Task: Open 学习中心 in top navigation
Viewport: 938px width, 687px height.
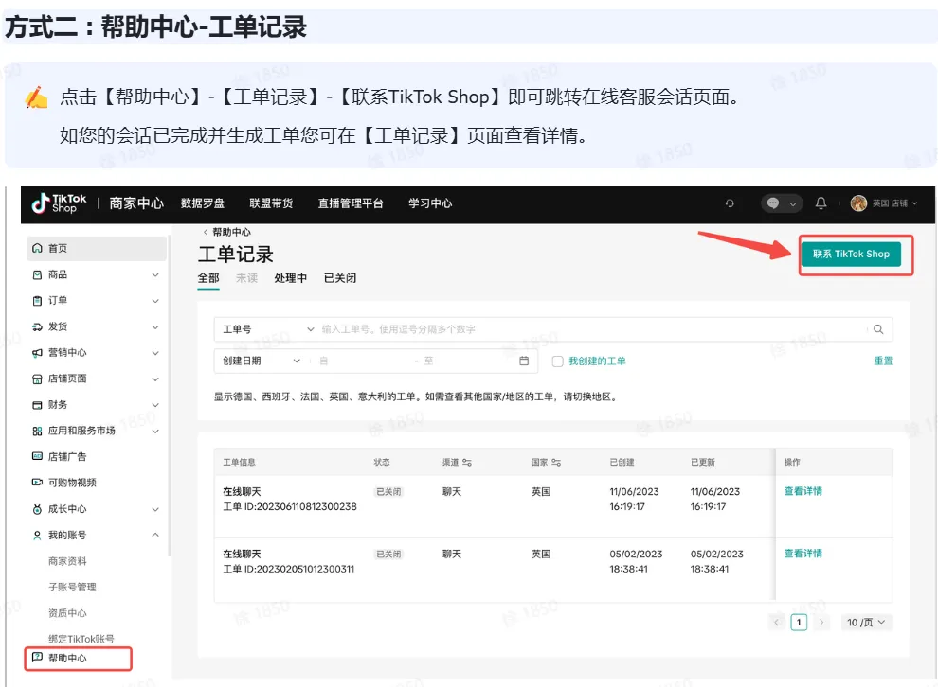Action: [x=430, y=203]
